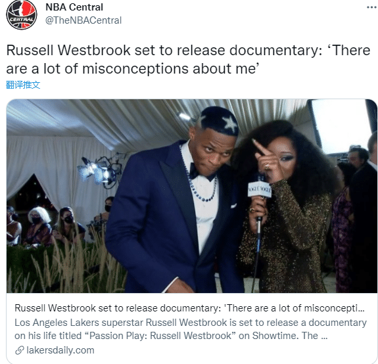Click the card headline about Westbrook documentary
The height and width of the screenshot is (364, 378).
click(x=189, y=308)
